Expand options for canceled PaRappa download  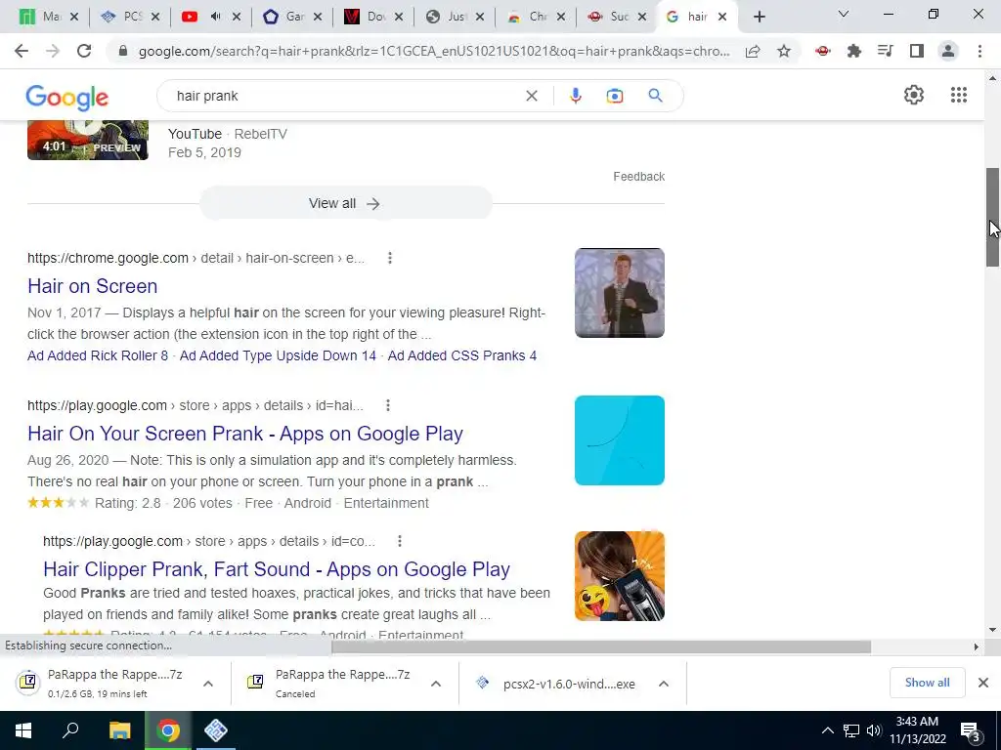tap(436, 684)
